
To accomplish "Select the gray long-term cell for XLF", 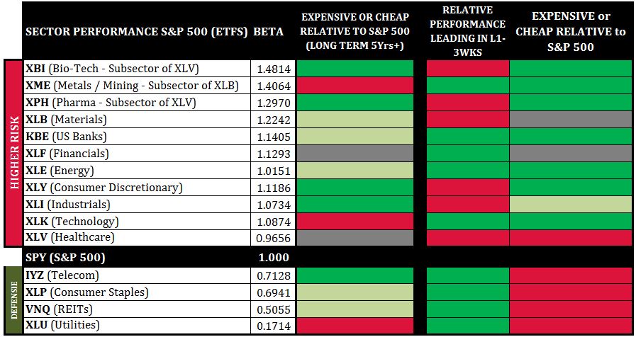I will coord(354,154).
